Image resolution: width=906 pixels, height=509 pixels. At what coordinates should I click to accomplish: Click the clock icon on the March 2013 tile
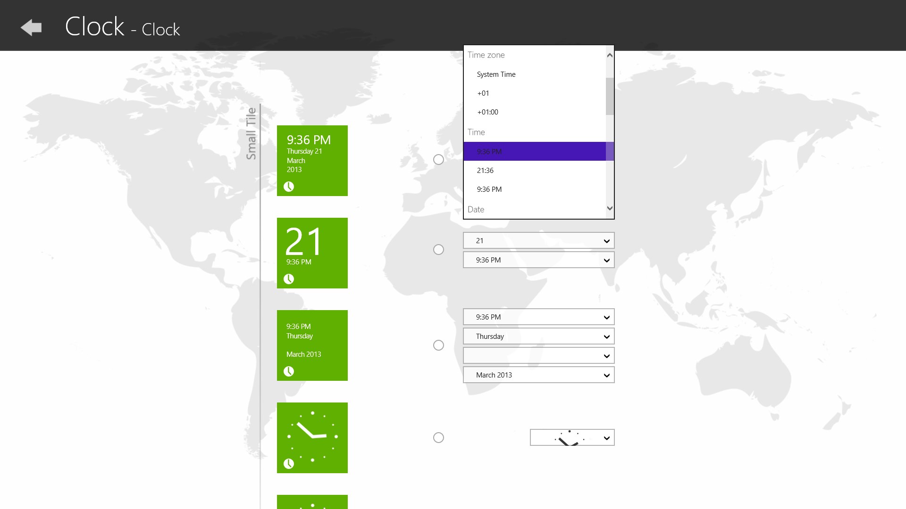point(289,371)
